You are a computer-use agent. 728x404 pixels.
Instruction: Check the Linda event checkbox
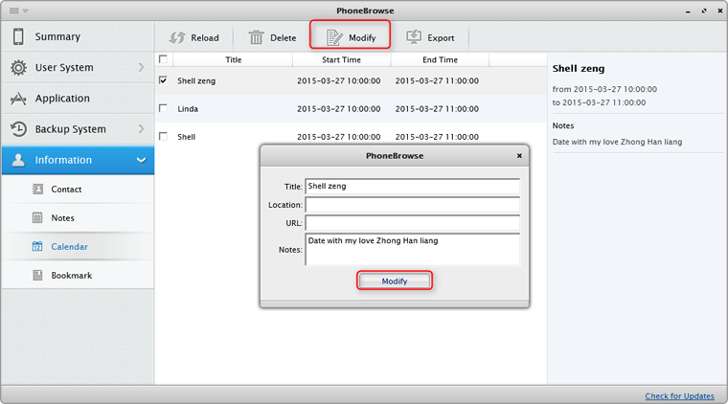click(163, 108)
